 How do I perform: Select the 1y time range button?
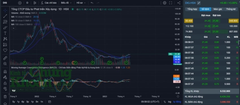click(18, 102)
